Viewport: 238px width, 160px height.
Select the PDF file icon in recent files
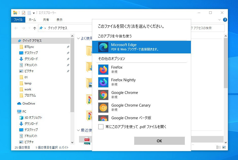click(x=87, y=139)
